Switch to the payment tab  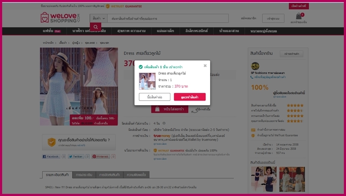84,175
